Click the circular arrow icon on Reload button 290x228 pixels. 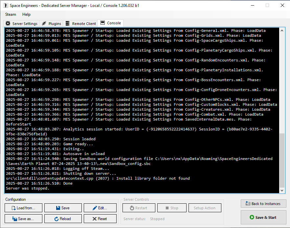(x=56, y=219)
